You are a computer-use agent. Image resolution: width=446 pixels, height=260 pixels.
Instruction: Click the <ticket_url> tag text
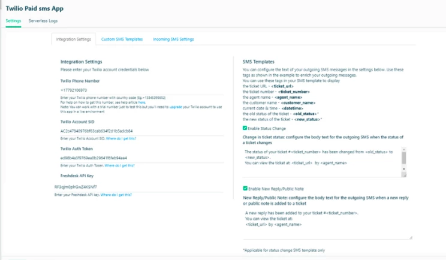[282, 86]
